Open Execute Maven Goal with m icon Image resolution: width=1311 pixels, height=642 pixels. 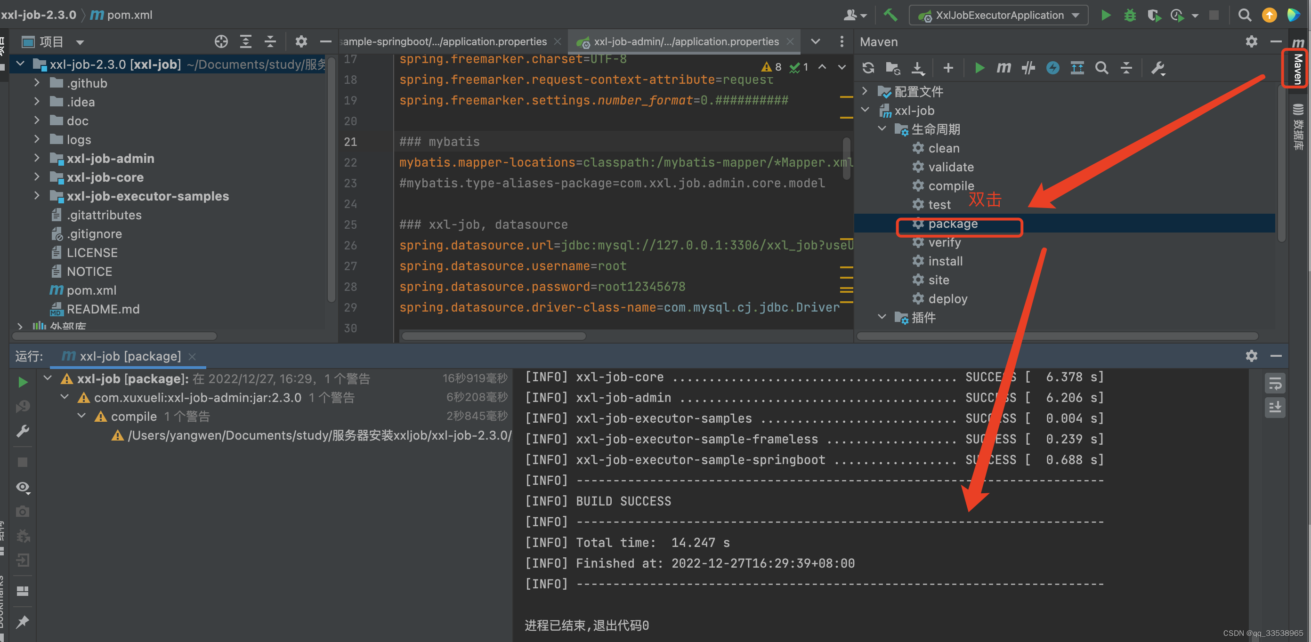click(1003, 68)
